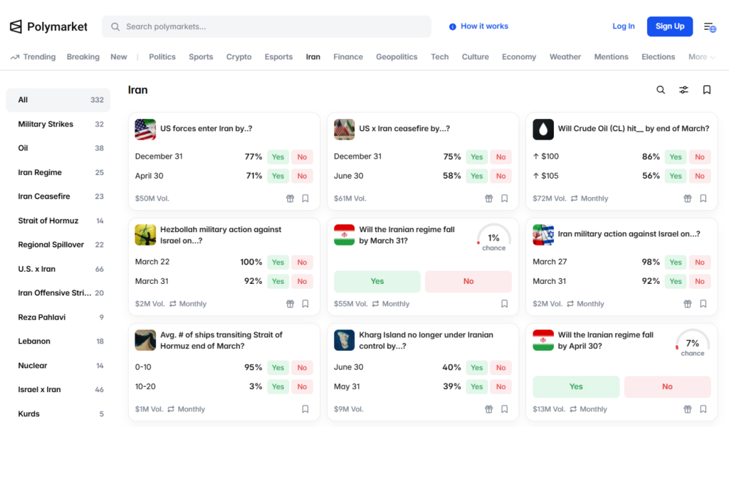Buy Yes on regime fall by March 31
729x486 pixels.
pos(377,282)
